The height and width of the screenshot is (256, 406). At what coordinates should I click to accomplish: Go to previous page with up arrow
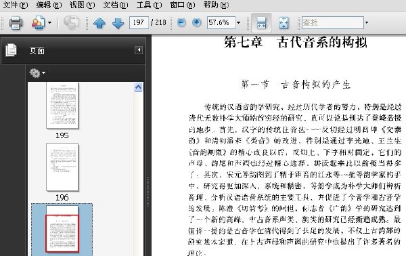[99, 23]
